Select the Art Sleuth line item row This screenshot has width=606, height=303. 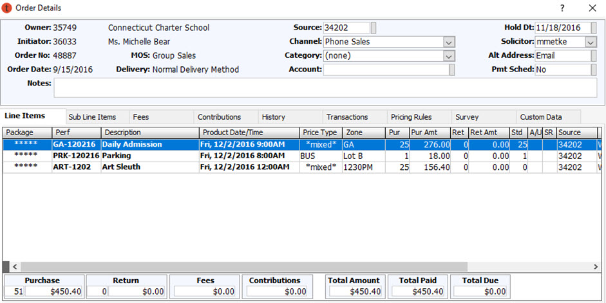pyautogui.click(x=302, y=167)
